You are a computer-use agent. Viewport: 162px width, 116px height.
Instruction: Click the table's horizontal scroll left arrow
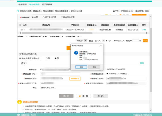[20, 33]
